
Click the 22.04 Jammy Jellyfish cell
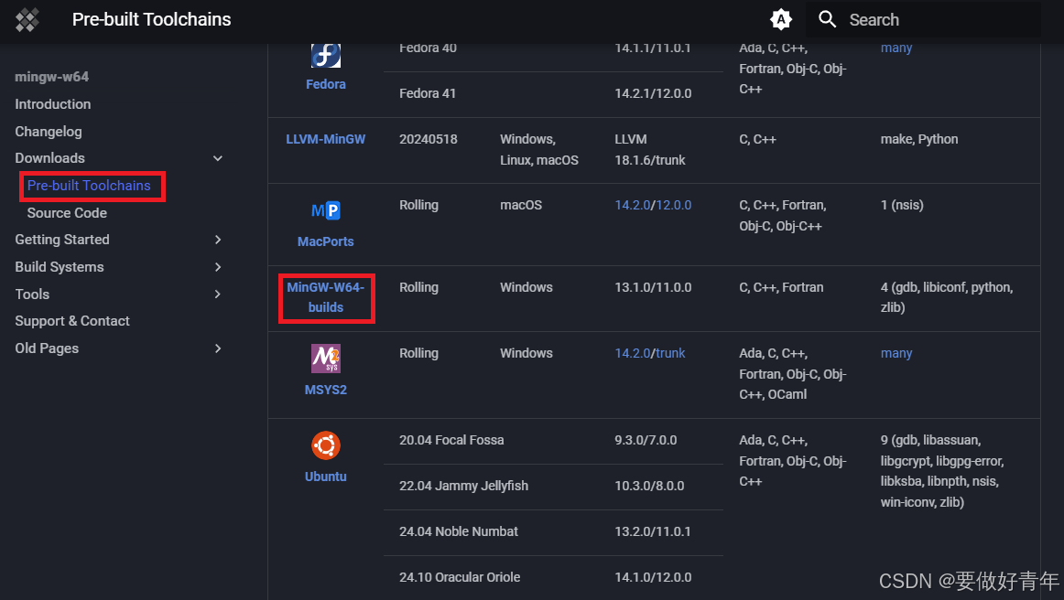(x=463, y=486)
